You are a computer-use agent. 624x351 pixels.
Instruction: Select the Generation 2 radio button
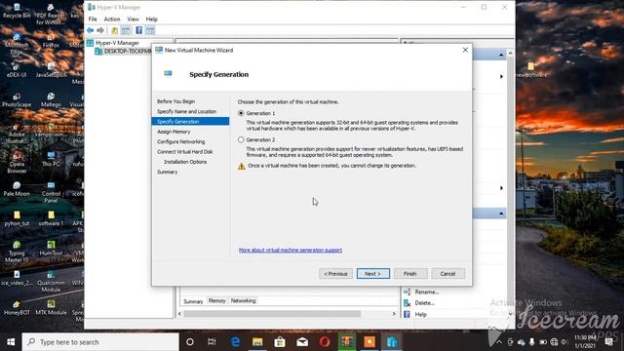(241, 139)
